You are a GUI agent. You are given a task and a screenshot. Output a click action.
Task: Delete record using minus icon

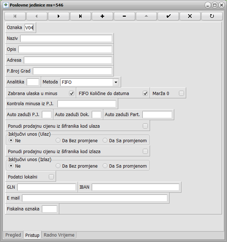[x=124, y=16]
